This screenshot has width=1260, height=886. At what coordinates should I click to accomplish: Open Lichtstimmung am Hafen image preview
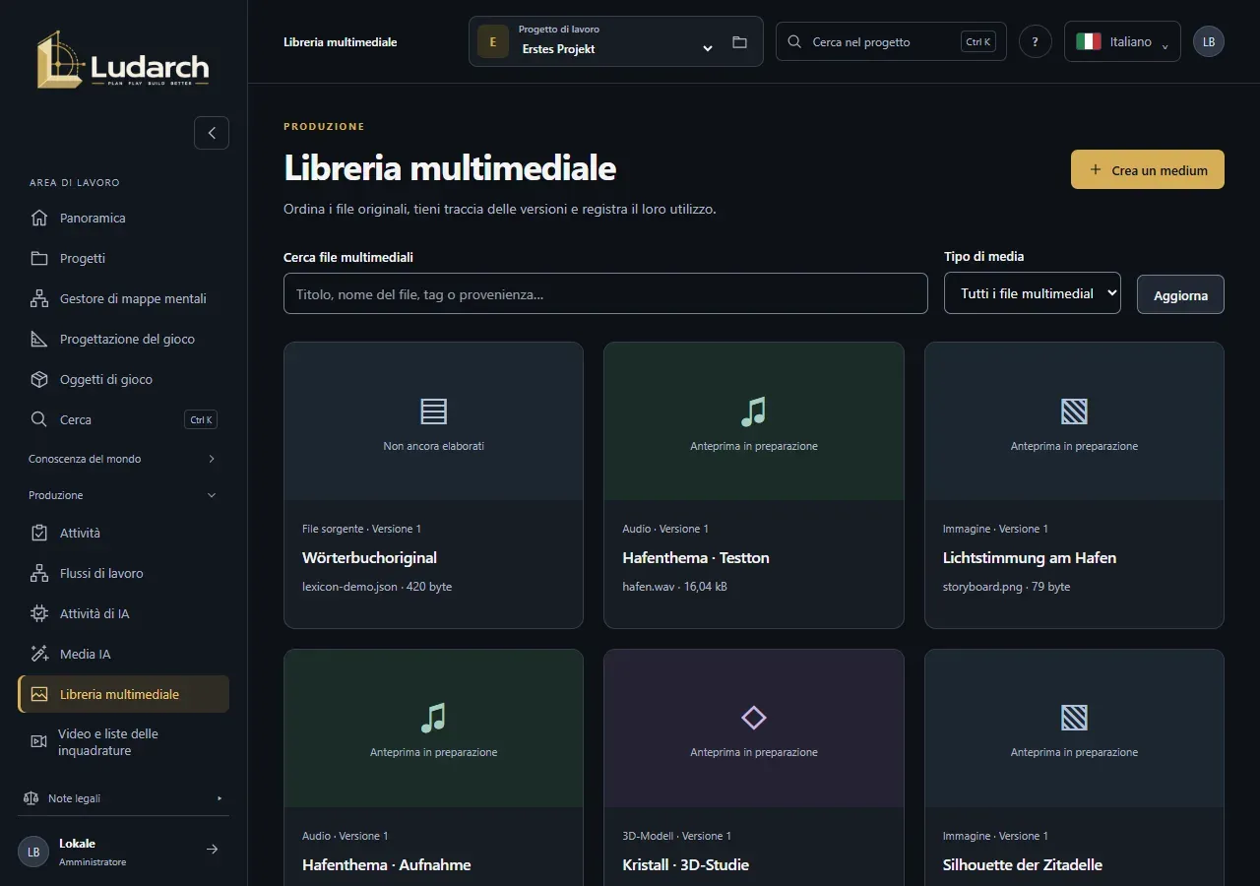click(1074, 421)
